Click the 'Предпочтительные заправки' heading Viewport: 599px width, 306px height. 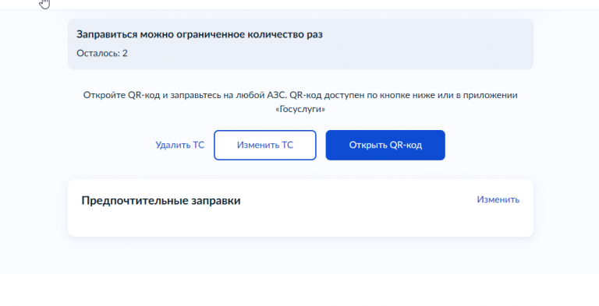pyautogui.click(x=161, y=201)
